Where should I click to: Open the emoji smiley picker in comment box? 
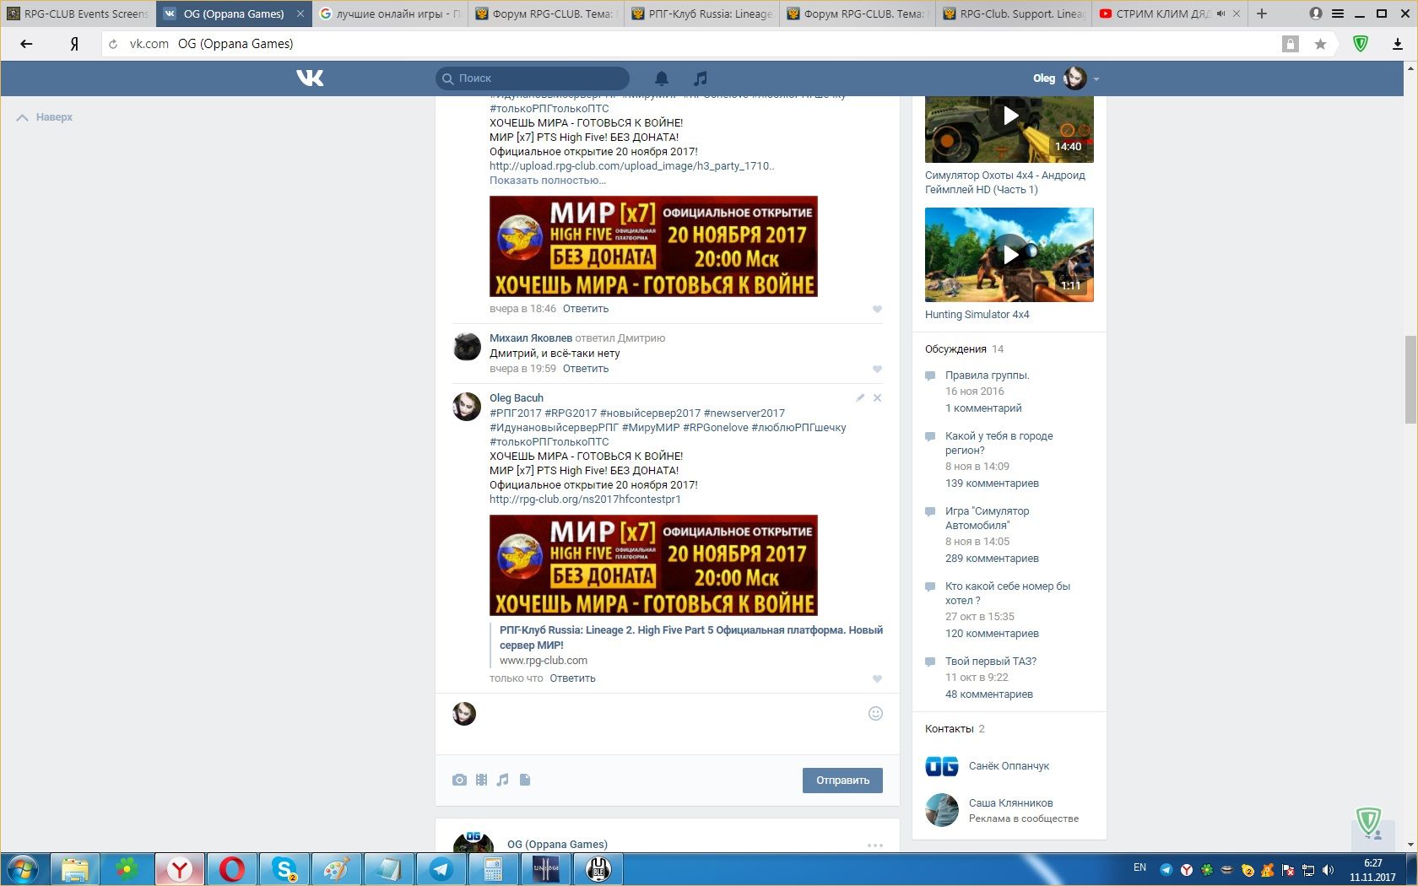[x=875, y=713]
